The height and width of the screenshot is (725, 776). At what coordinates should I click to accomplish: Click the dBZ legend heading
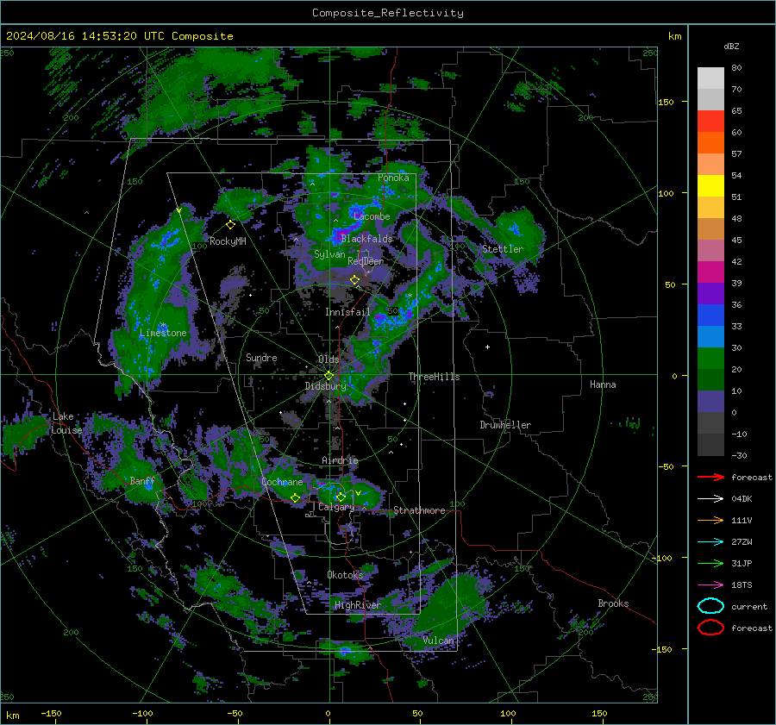coord(731,46)
